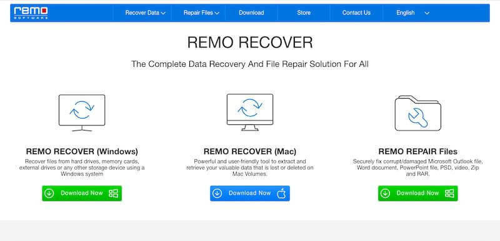Click the Apple logo on the Mac download button
Viewport: 500px width, 241px height.
(281, 194)
